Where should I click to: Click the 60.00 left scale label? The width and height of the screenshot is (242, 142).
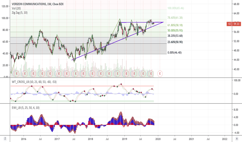(5, 42)
